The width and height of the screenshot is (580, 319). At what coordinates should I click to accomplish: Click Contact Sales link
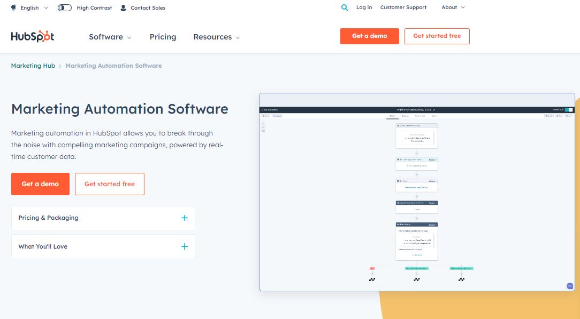point(148,8)
